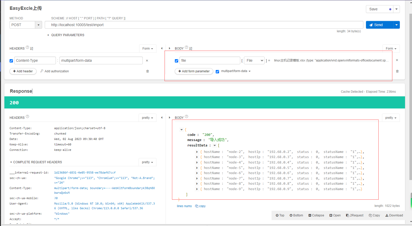The width and height of the screenshot is (412, 226).
Task: Click the 2Request button
Action: (x=355, y=215)
